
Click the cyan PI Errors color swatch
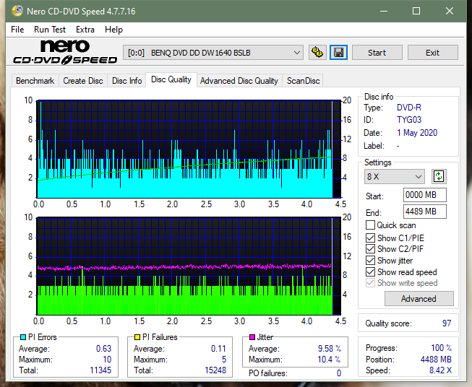pos(22,337)
